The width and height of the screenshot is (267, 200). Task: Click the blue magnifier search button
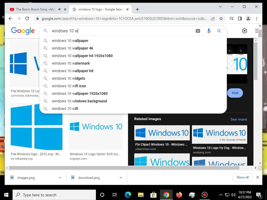pos(219,31)
